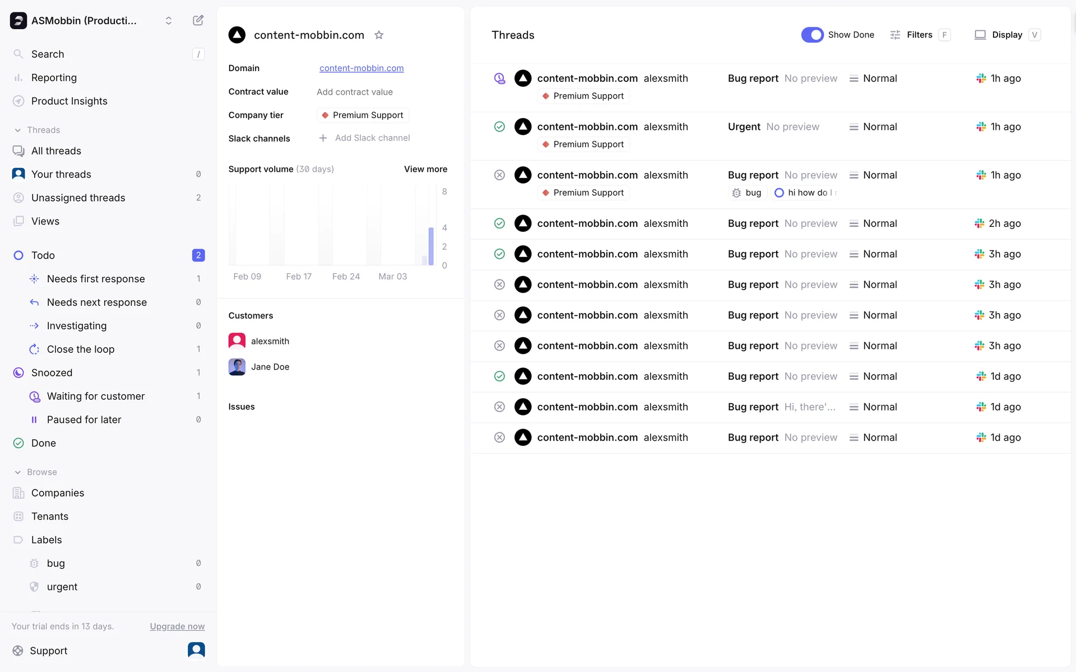Click the snoozed status icon on first thread
Image resolution: width=1076 pixels, height=672 pixels.
(x=499, y=78)
